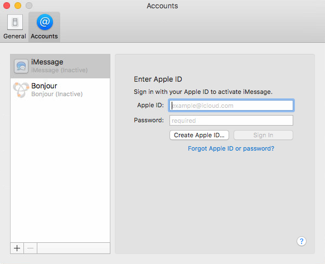Click the 'Enter Apple ID' heading
Image resolution: width=325 pixels, height=264 pixels.
point(158,79)
